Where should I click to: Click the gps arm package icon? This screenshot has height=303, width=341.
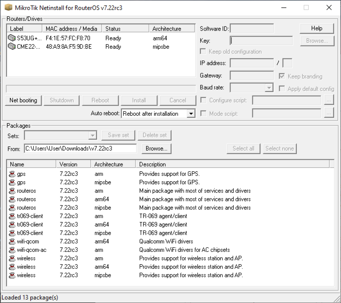(12, 174)
